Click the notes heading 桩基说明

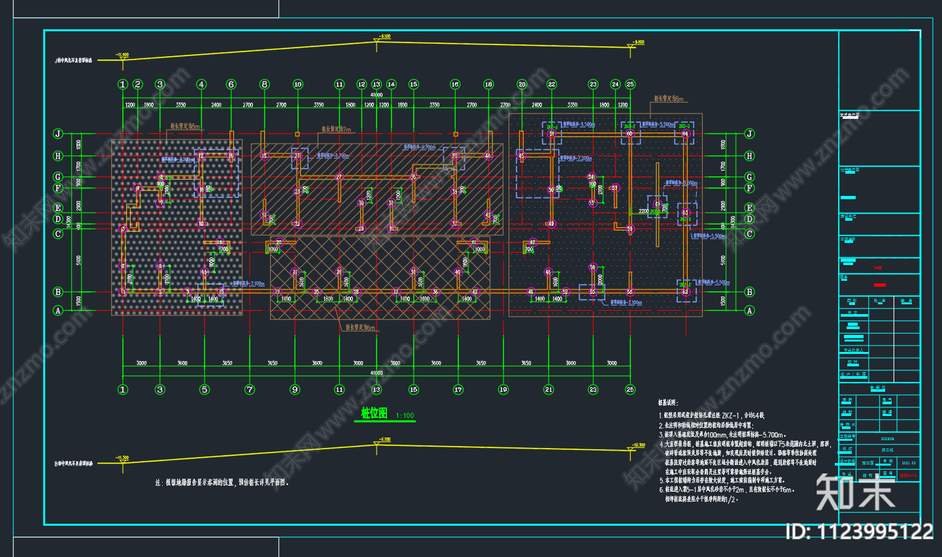pyautogui.click(x=668, y=404)
